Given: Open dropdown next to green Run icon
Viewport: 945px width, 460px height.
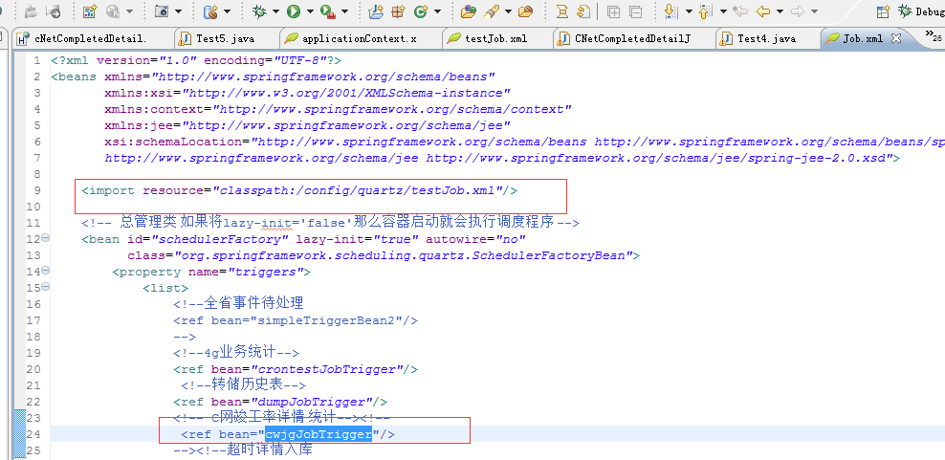Looking at the screenshot, I should [310, 11].
